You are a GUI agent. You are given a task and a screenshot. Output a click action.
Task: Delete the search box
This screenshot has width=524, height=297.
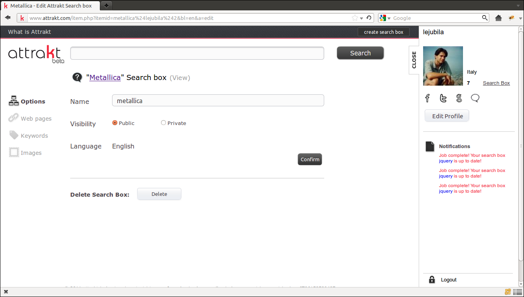(159, 194)
